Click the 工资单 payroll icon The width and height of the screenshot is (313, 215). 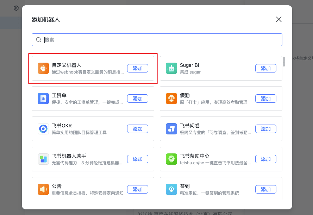[43, 99]
